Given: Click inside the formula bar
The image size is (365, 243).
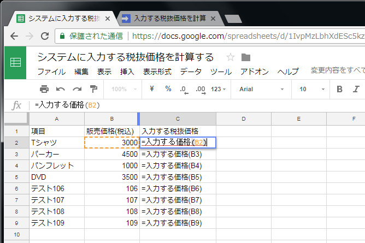Looking at the screenshot, I should 198,105.
